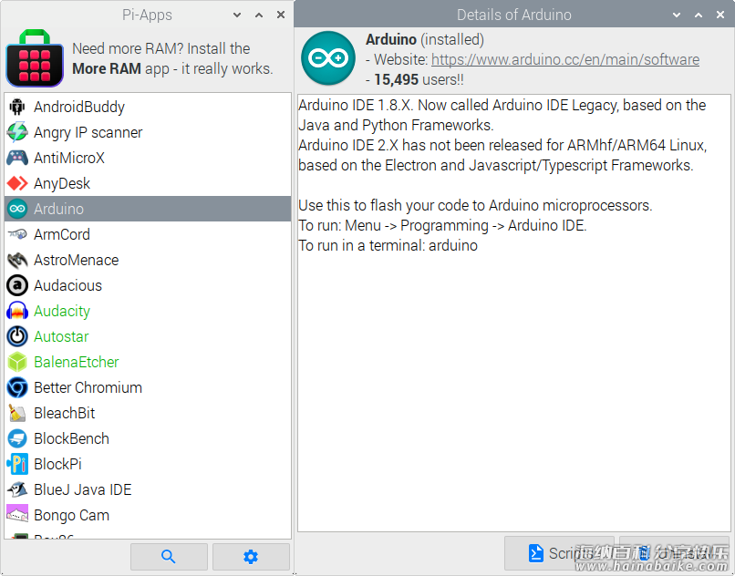Click the Audacious icon
The width and height of the screenshot is (735, 576).
click(17, 285)
